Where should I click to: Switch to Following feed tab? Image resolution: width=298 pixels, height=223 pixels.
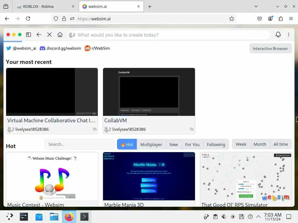(x=216, y=145)
